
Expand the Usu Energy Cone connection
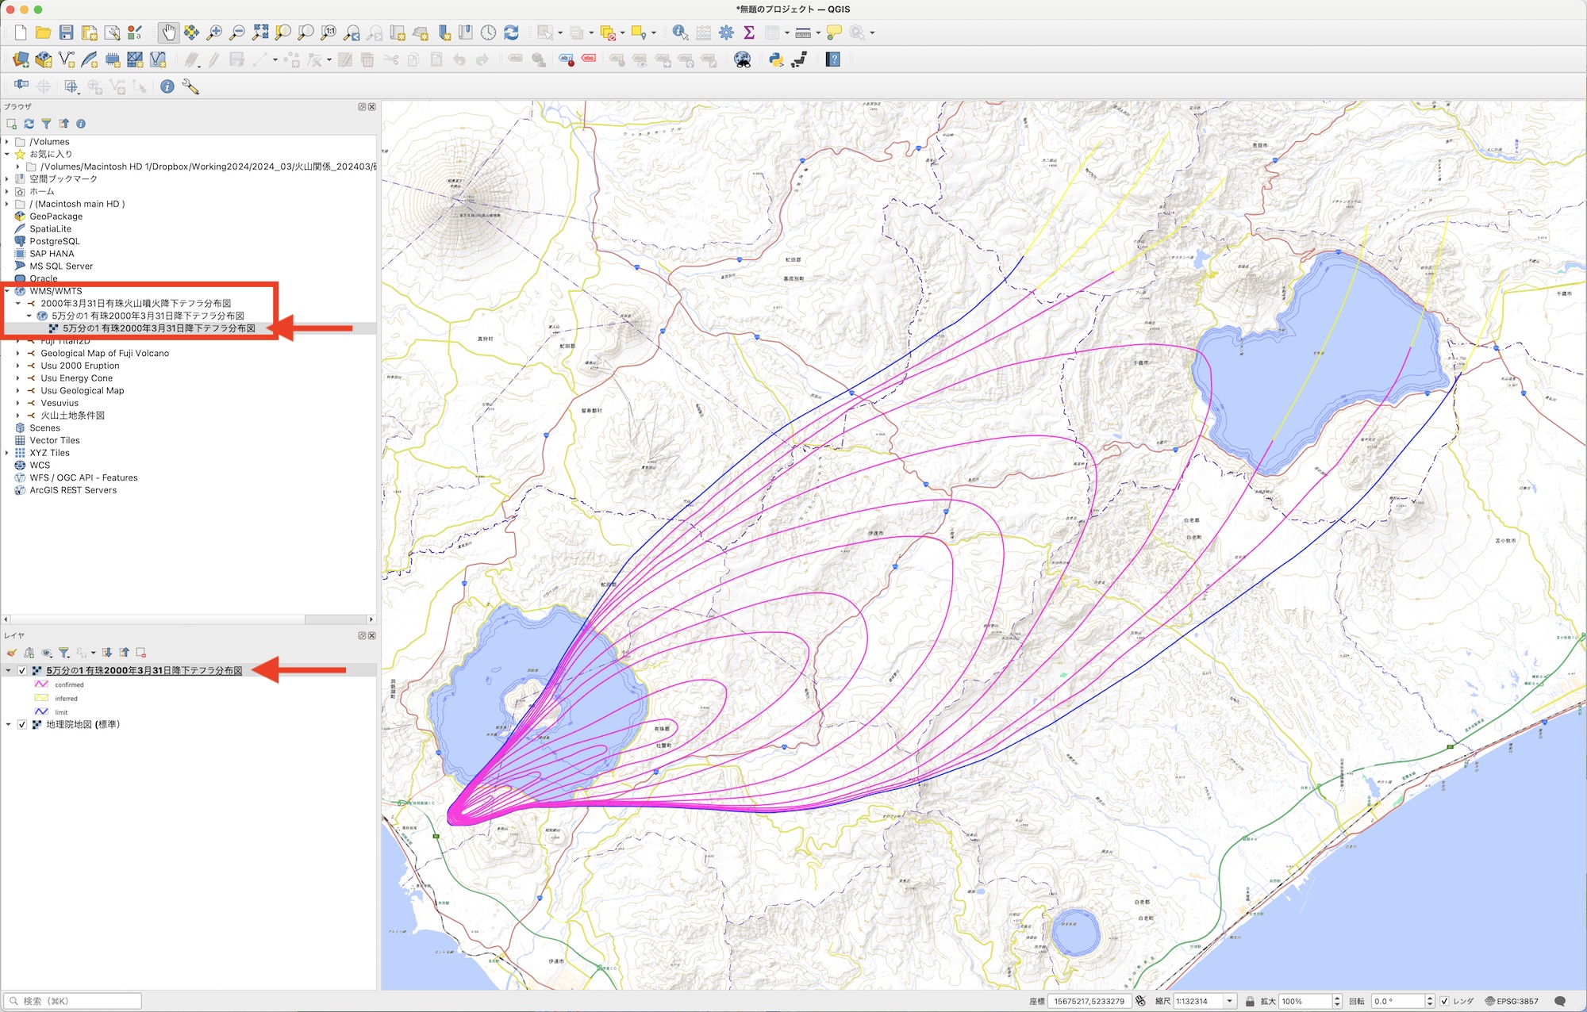18,378
